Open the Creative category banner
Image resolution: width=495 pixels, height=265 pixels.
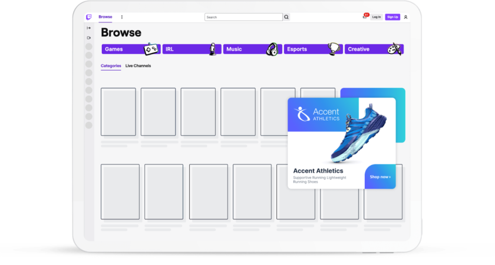click(374, 49)
